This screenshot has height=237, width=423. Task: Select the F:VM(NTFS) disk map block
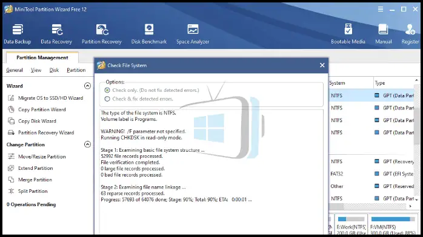coord(393,224)
